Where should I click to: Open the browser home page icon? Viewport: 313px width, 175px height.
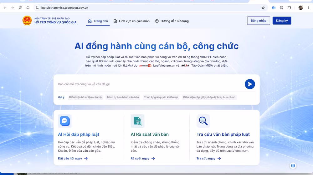[x=28, y=8]
